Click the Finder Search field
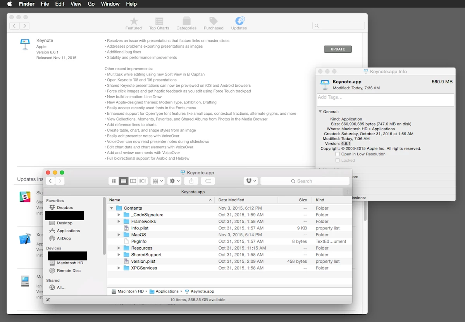This screenshot has height=322, width=465. coord(305,181)
